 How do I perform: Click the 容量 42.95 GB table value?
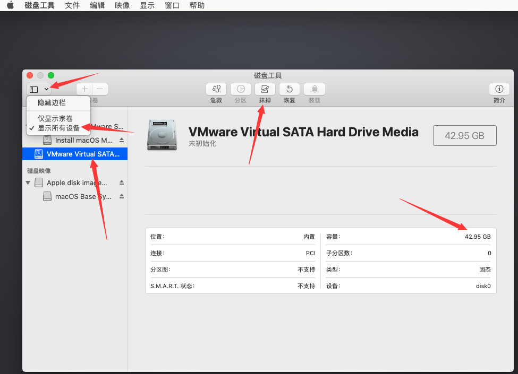pyautogui.click(x=478, y=237)
